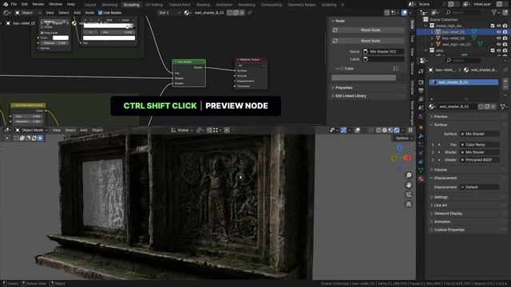Open the Material properties tab icon
This screenshot has height=287, width=511.
421,179
